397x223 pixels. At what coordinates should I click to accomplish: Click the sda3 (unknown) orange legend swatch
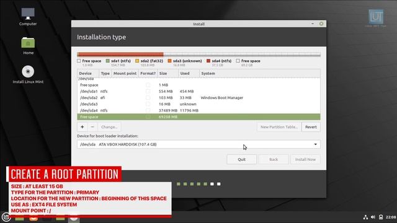pyautogui.click(x=169, y=61)
